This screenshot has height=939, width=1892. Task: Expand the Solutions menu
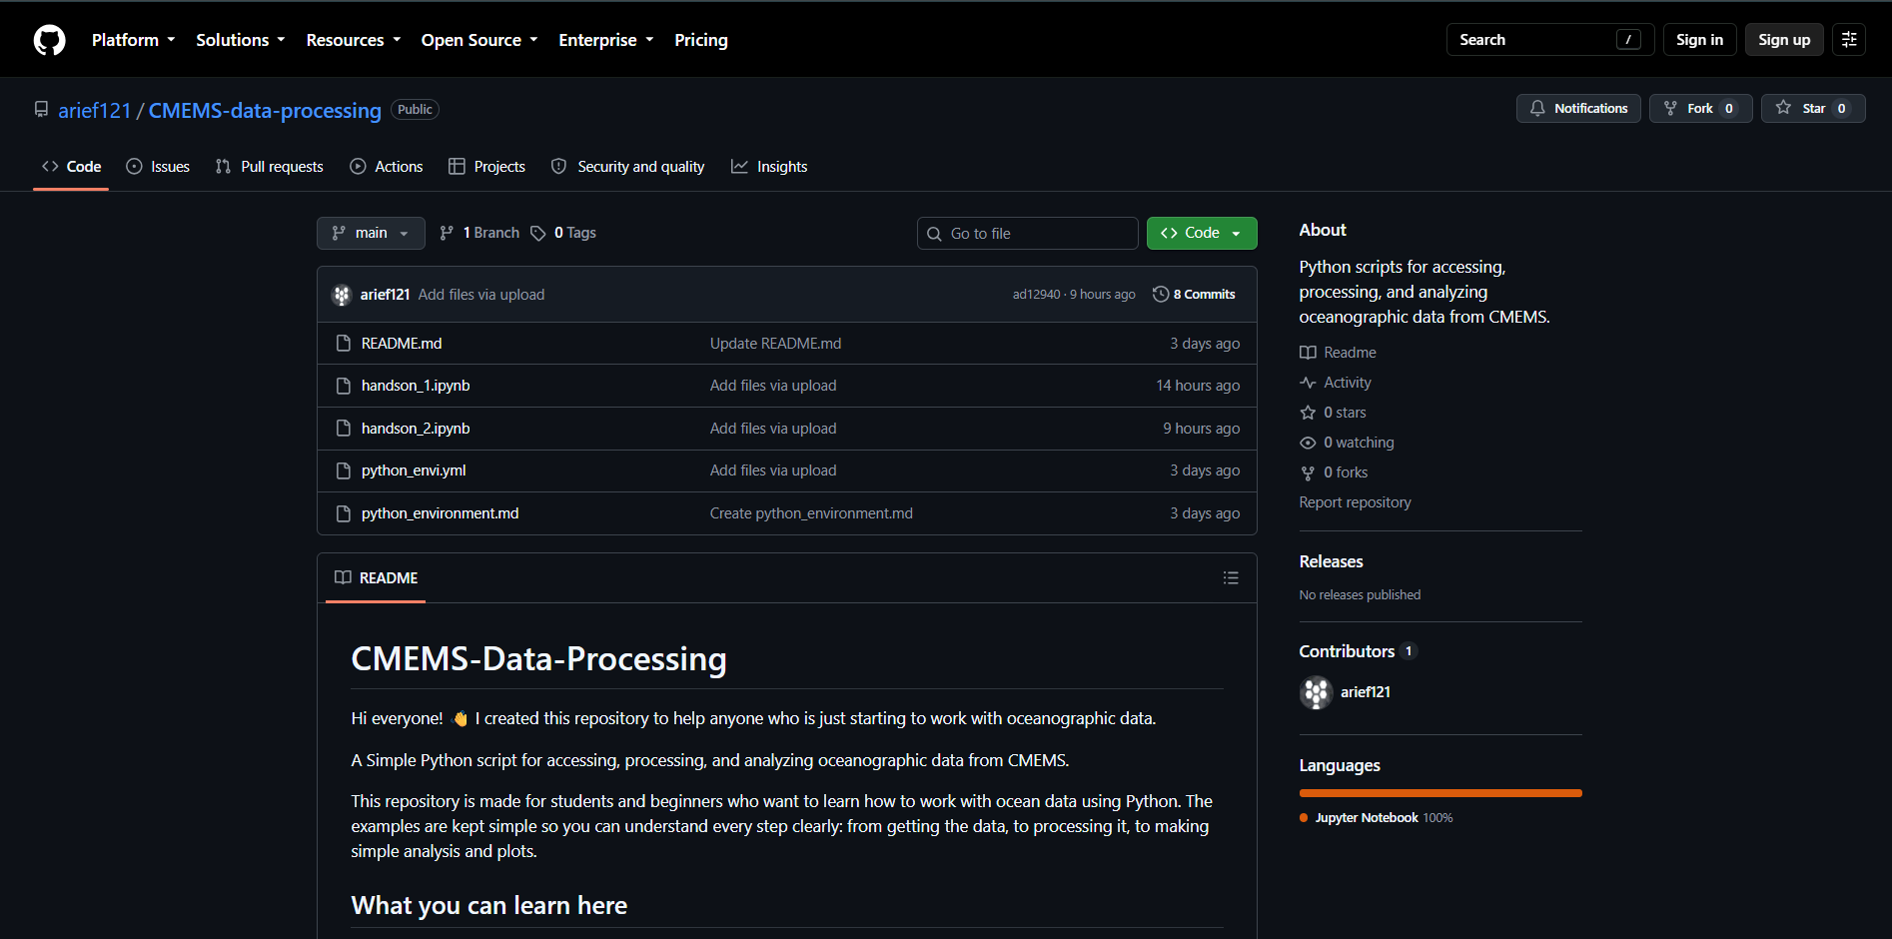(241, 40)
